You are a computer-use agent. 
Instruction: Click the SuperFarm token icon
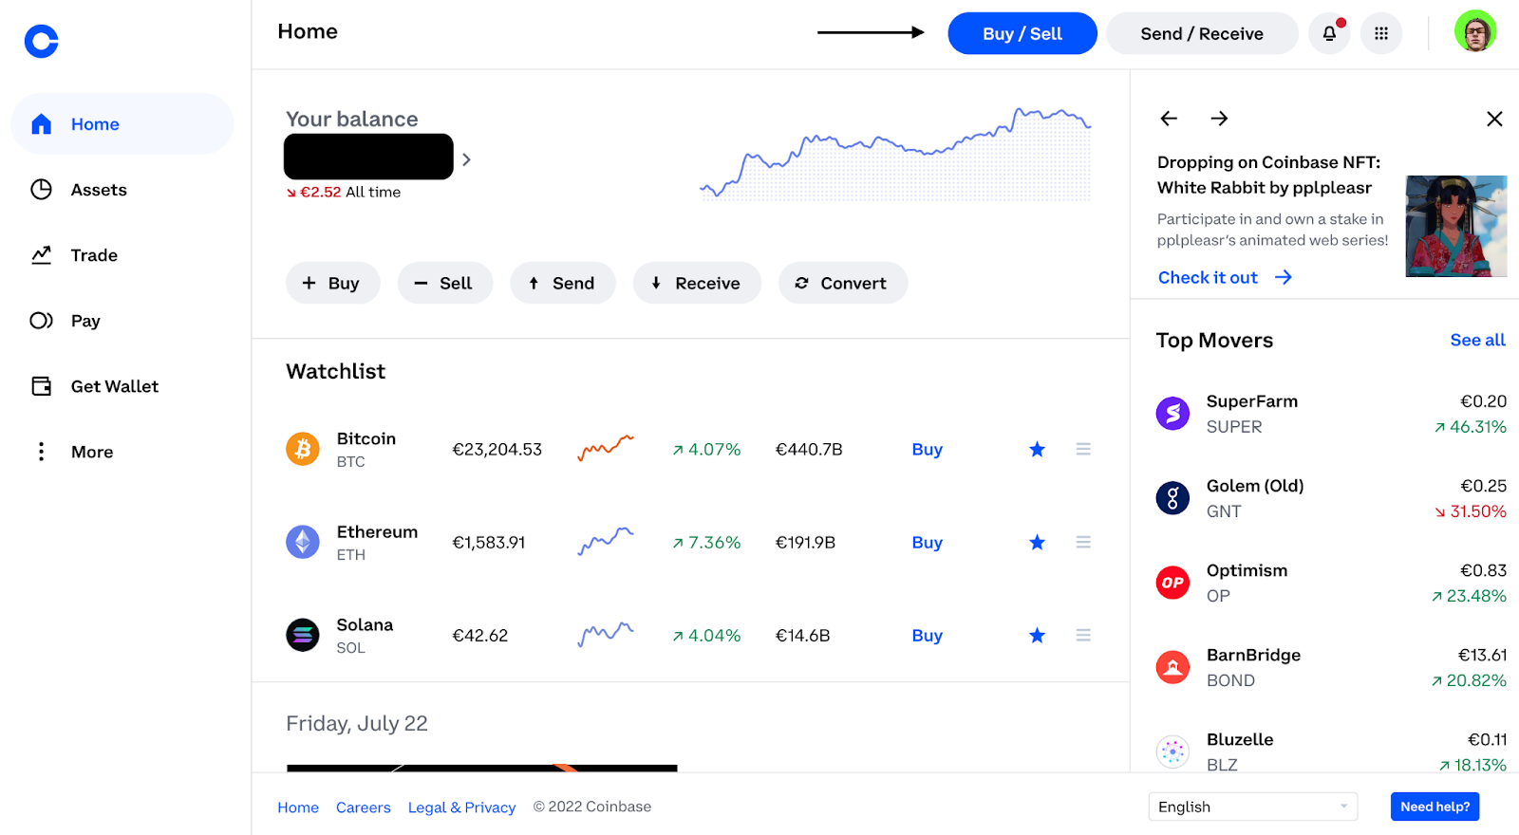click(1172, 414)
